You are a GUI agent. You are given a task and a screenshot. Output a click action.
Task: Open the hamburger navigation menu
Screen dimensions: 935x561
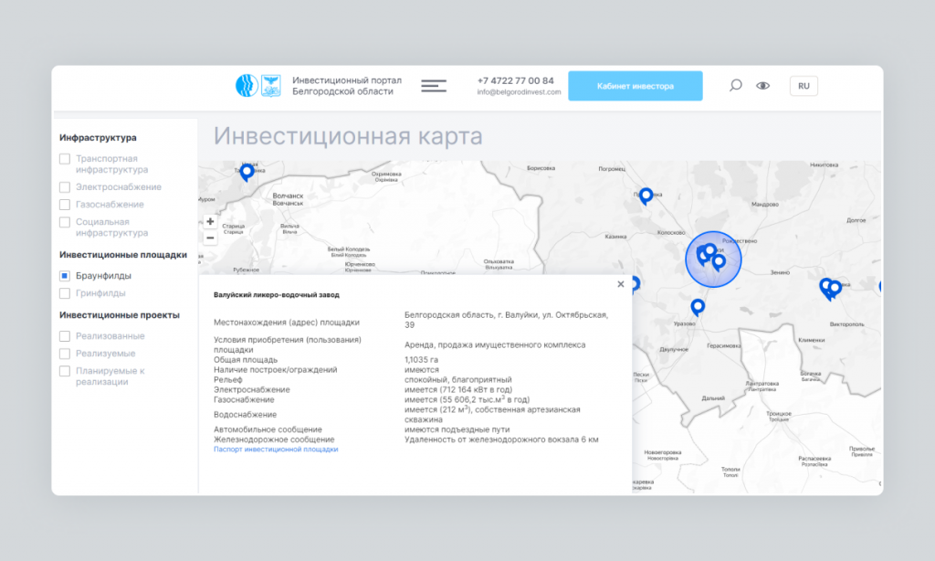(434, 86)
